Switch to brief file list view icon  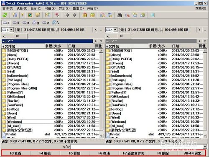15,15
